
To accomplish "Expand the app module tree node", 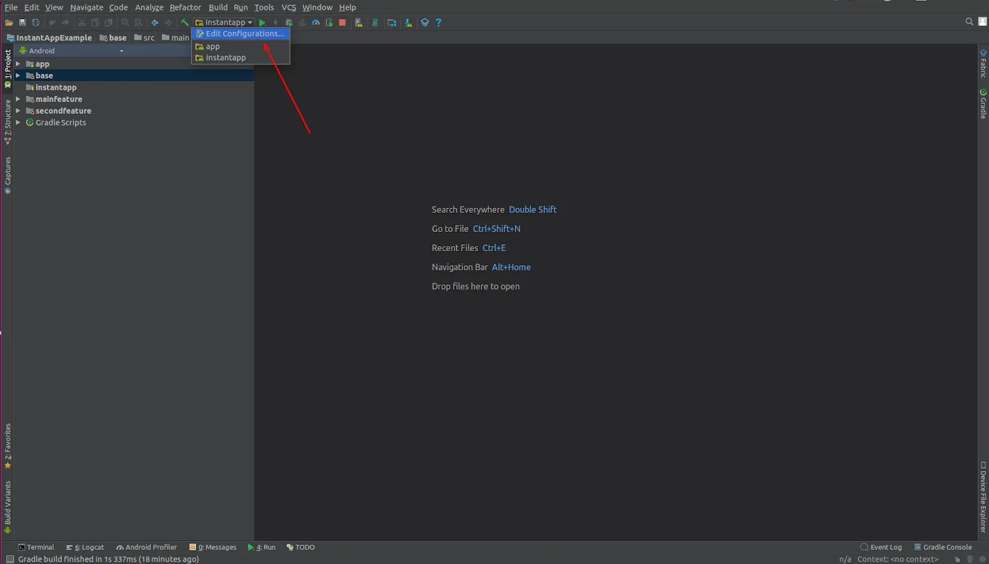I will click(18, 64).
